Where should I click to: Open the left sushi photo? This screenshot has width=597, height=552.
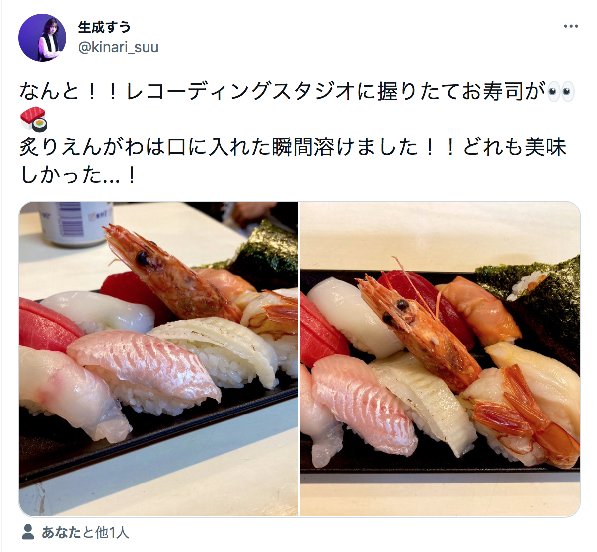(x=159, y=359)
